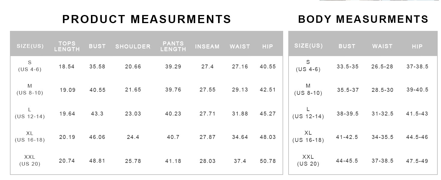Viewport: 441px width, 180px height.
Task: Select the 24.4 shoulder value
Action: (x=133, y=137)
